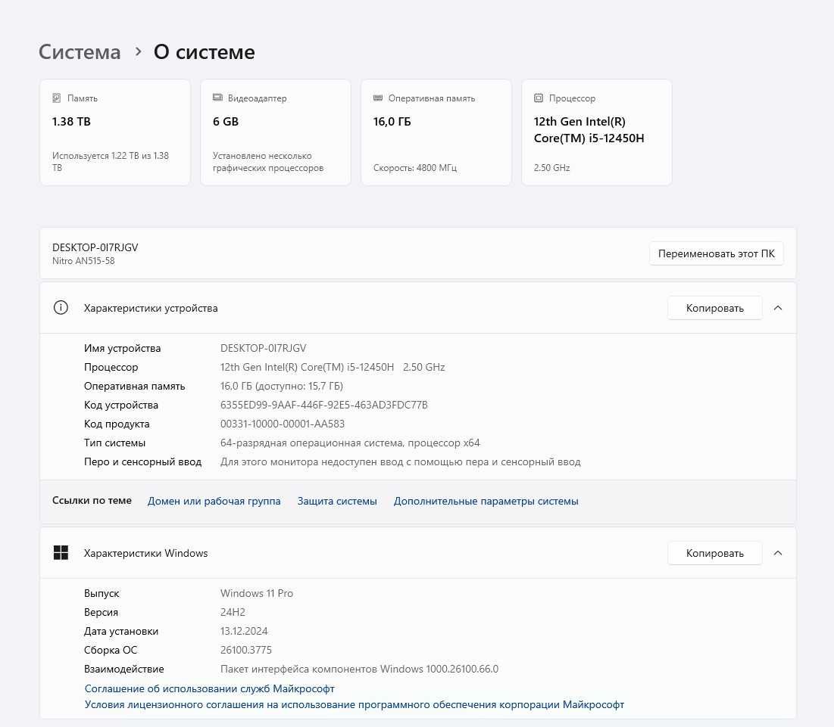Image resolution: width=834 pixels, height=727 pixels.
Task: Click the Взаимодействие label
Action: click(x=124, y=669)
